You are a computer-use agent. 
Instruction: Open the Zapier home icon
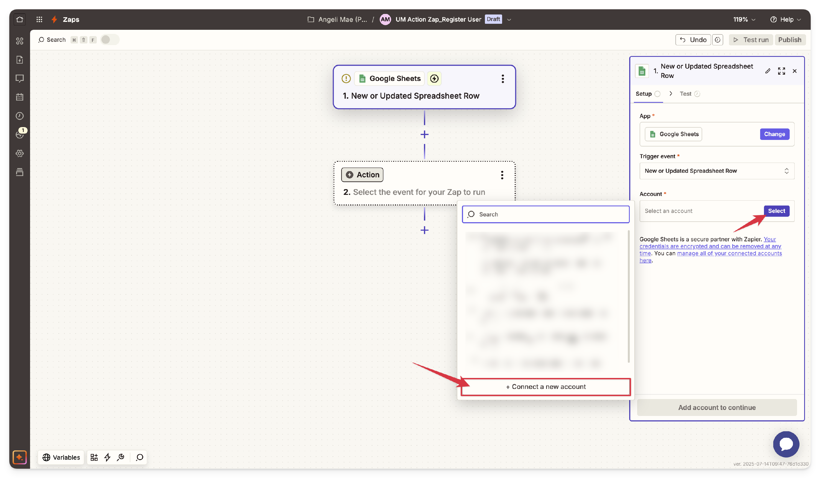coord(19,19)
